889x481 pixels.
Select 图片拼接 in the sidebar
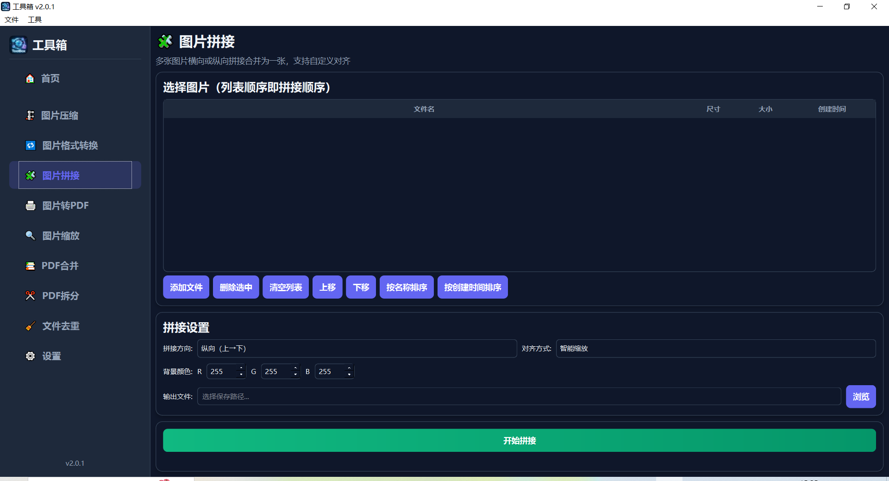pyautogui.click(x=75, y=175)
